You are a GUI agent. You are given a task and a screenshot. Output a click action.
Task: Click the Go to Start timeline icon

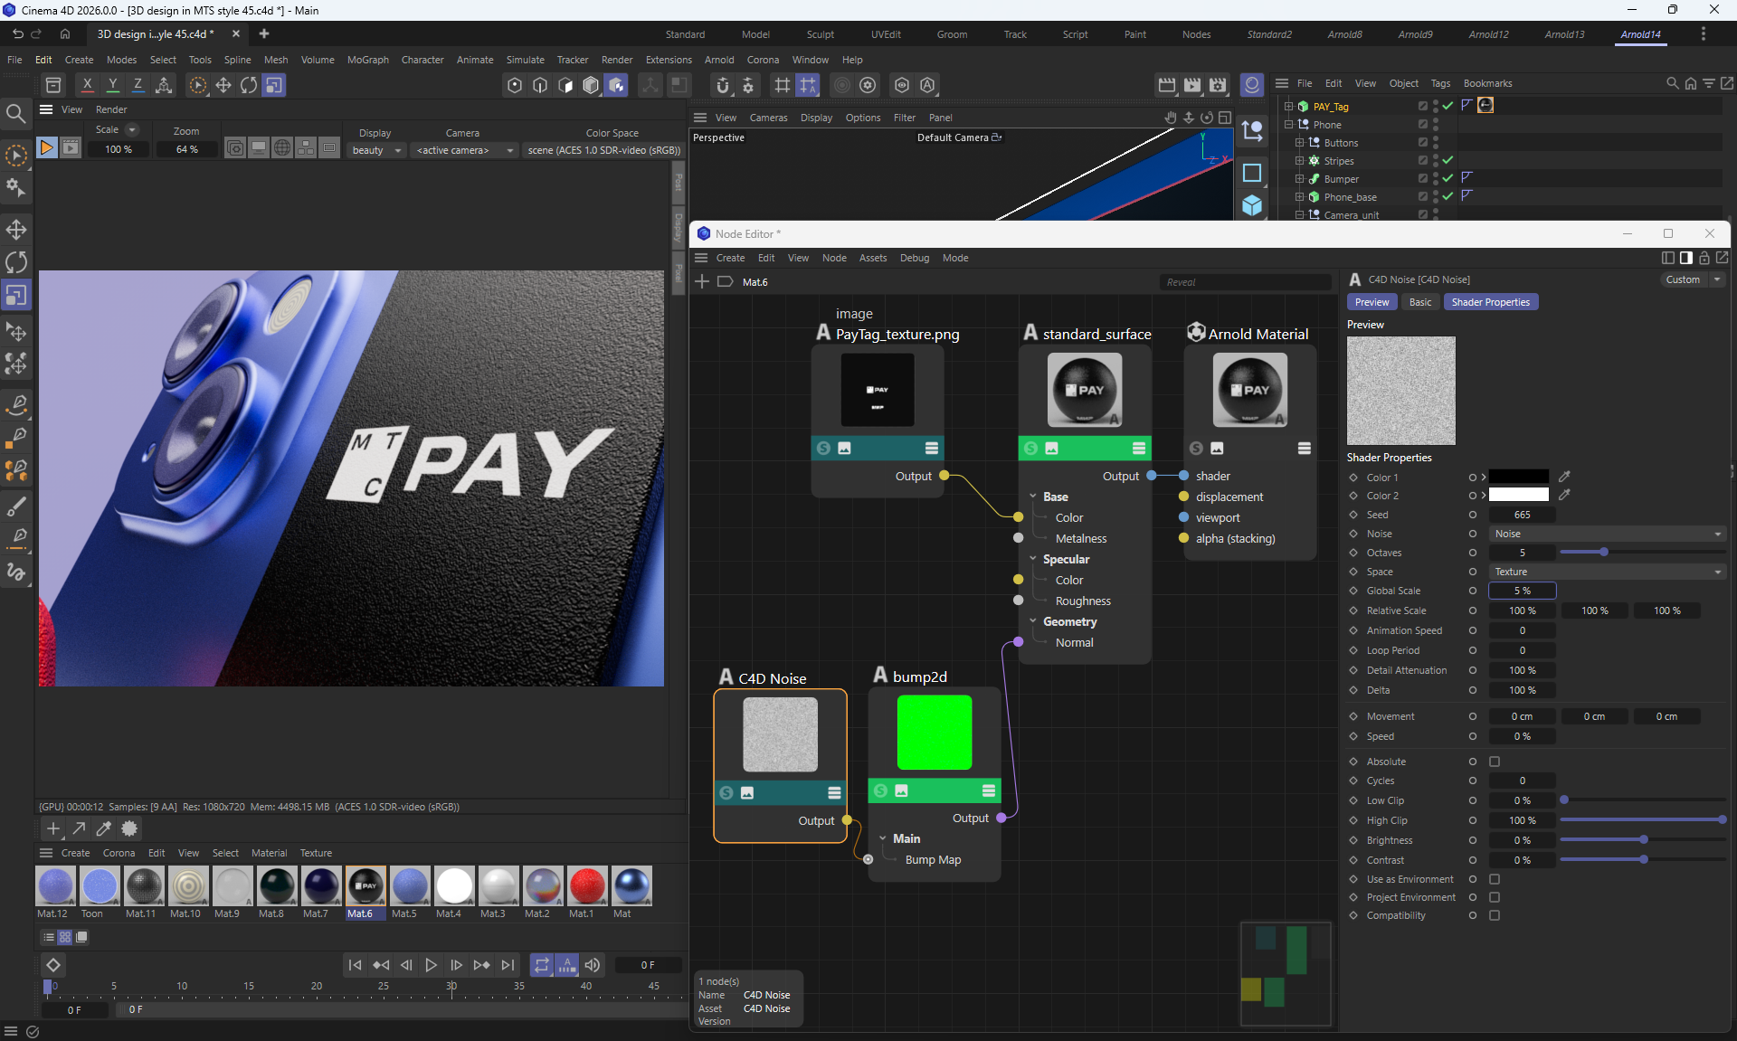[356, 965]
